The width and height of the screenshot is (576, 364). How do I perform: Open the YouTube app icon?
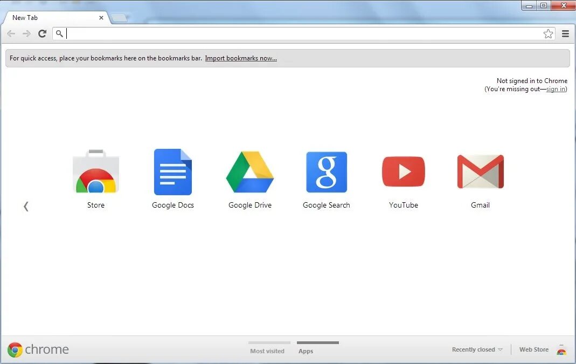[x=404, y=171]
